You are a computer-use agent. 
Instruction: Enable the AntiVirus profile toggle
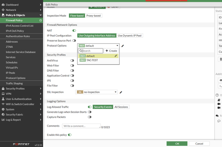(x=72, y=61)
